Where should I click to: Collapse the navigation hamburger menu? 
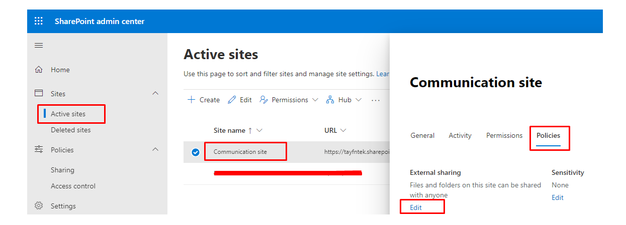point(39,46)
